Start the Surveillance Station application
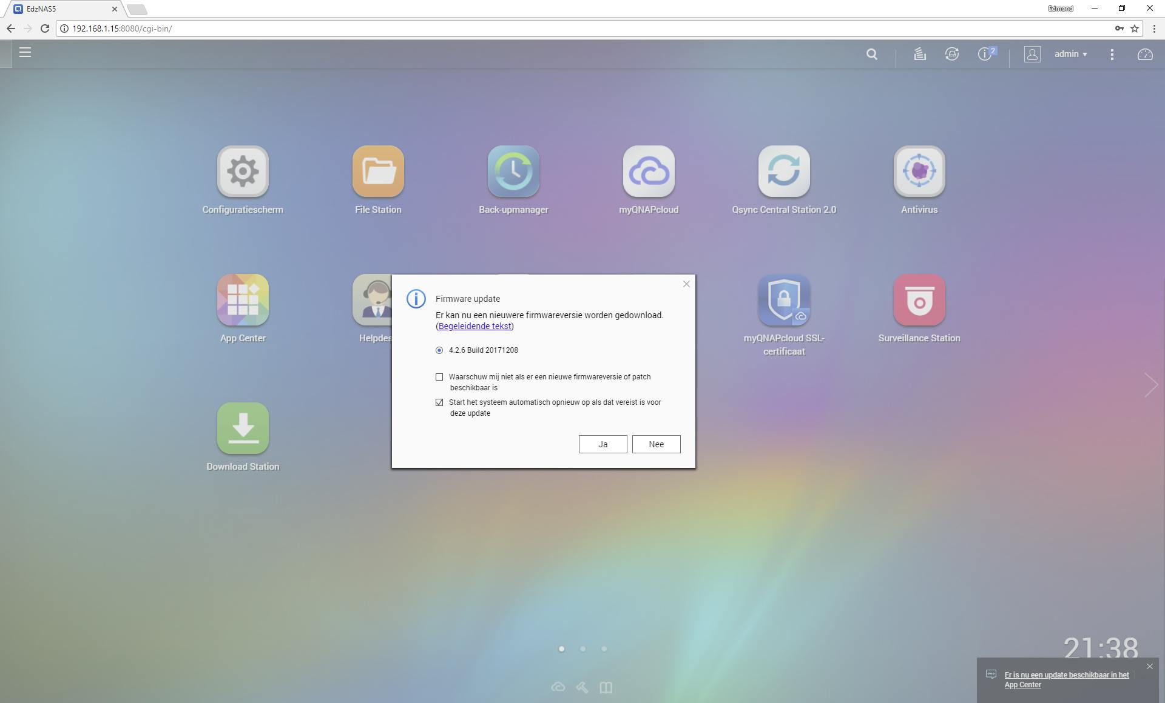 pos(919,299)
